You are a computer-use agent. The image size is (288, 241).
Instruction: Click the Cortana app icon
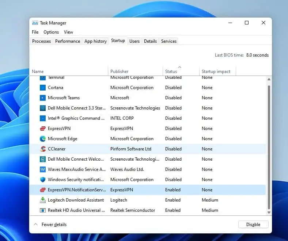[x=42, y=88]
